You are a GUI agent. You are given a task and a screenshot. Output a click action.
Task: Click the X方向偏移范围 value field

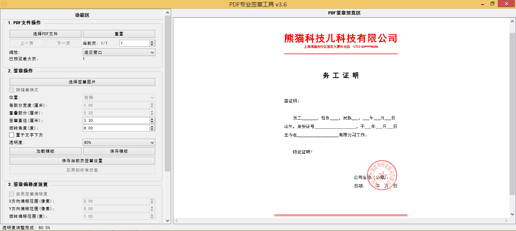coord(116,201)
